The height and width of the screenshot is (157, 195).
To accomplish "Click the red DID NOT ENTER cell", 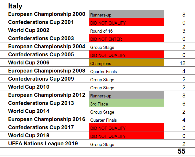I will coord(127,38).
